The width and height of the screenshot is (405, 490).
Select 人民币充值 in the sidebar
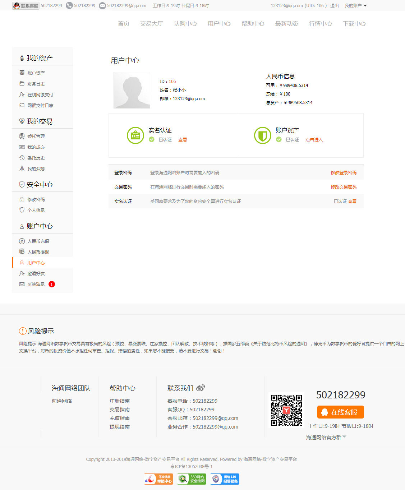coord(38,241)
